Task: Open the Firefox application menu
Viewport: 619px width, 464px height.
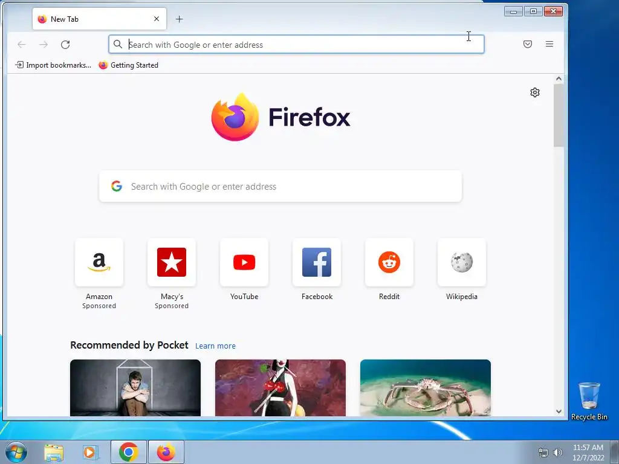Action: click(x=549, y=44)
